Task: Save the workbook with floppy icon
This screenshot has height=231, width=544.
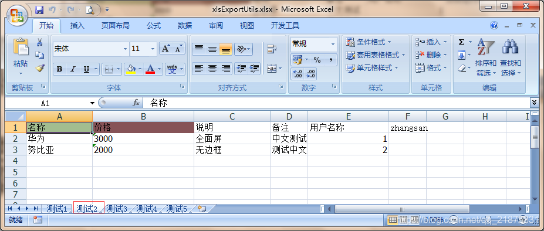Action: (x=39, y=10)
